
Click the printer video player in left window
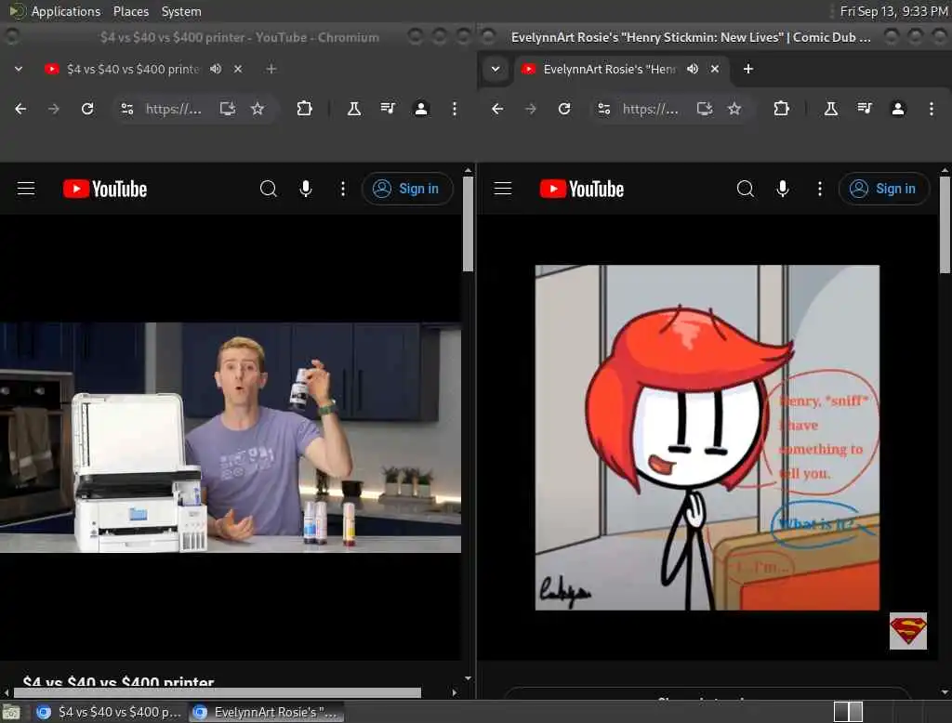[231, 437]
